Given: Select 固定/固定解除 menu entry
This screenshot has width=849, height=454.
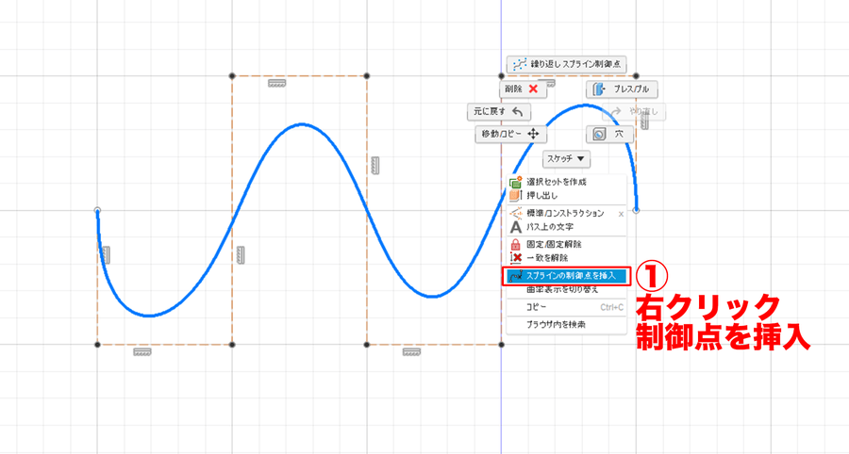Looking at the screenshot, I should point(566,244).
